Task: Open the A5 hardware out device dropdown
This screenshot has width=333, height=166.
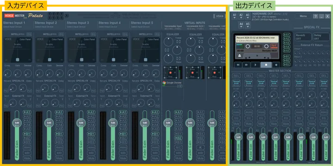Action: click(x=247, y=25)
